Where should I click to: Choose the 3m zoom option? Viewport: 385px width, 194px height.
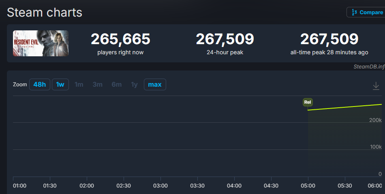click(97, 84)
